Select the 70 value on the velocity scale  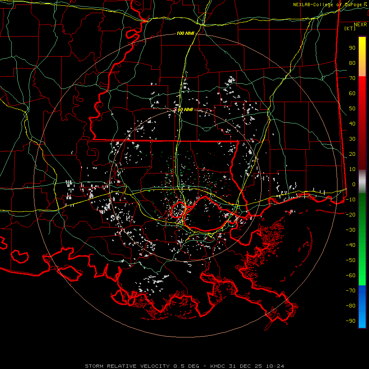(x=352, y=78)
